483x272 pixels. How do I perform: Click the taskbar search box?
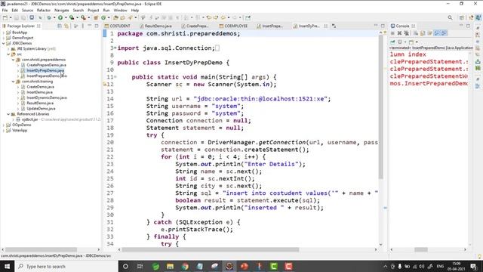coord(66,266)
